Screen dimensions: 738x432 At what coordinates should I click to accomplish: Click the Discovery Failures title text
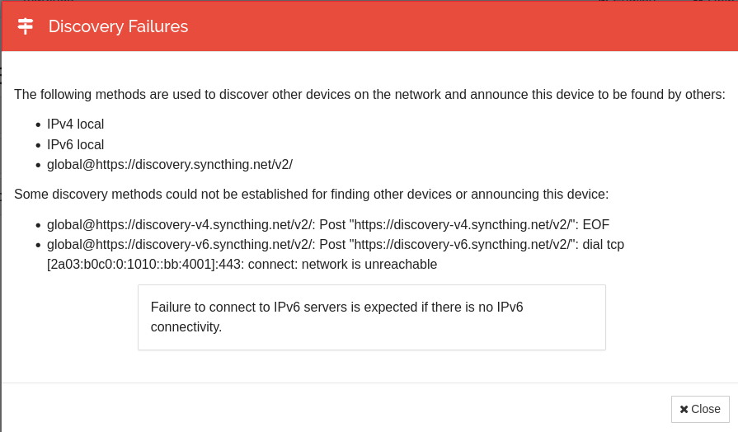[x=118, y=26]
